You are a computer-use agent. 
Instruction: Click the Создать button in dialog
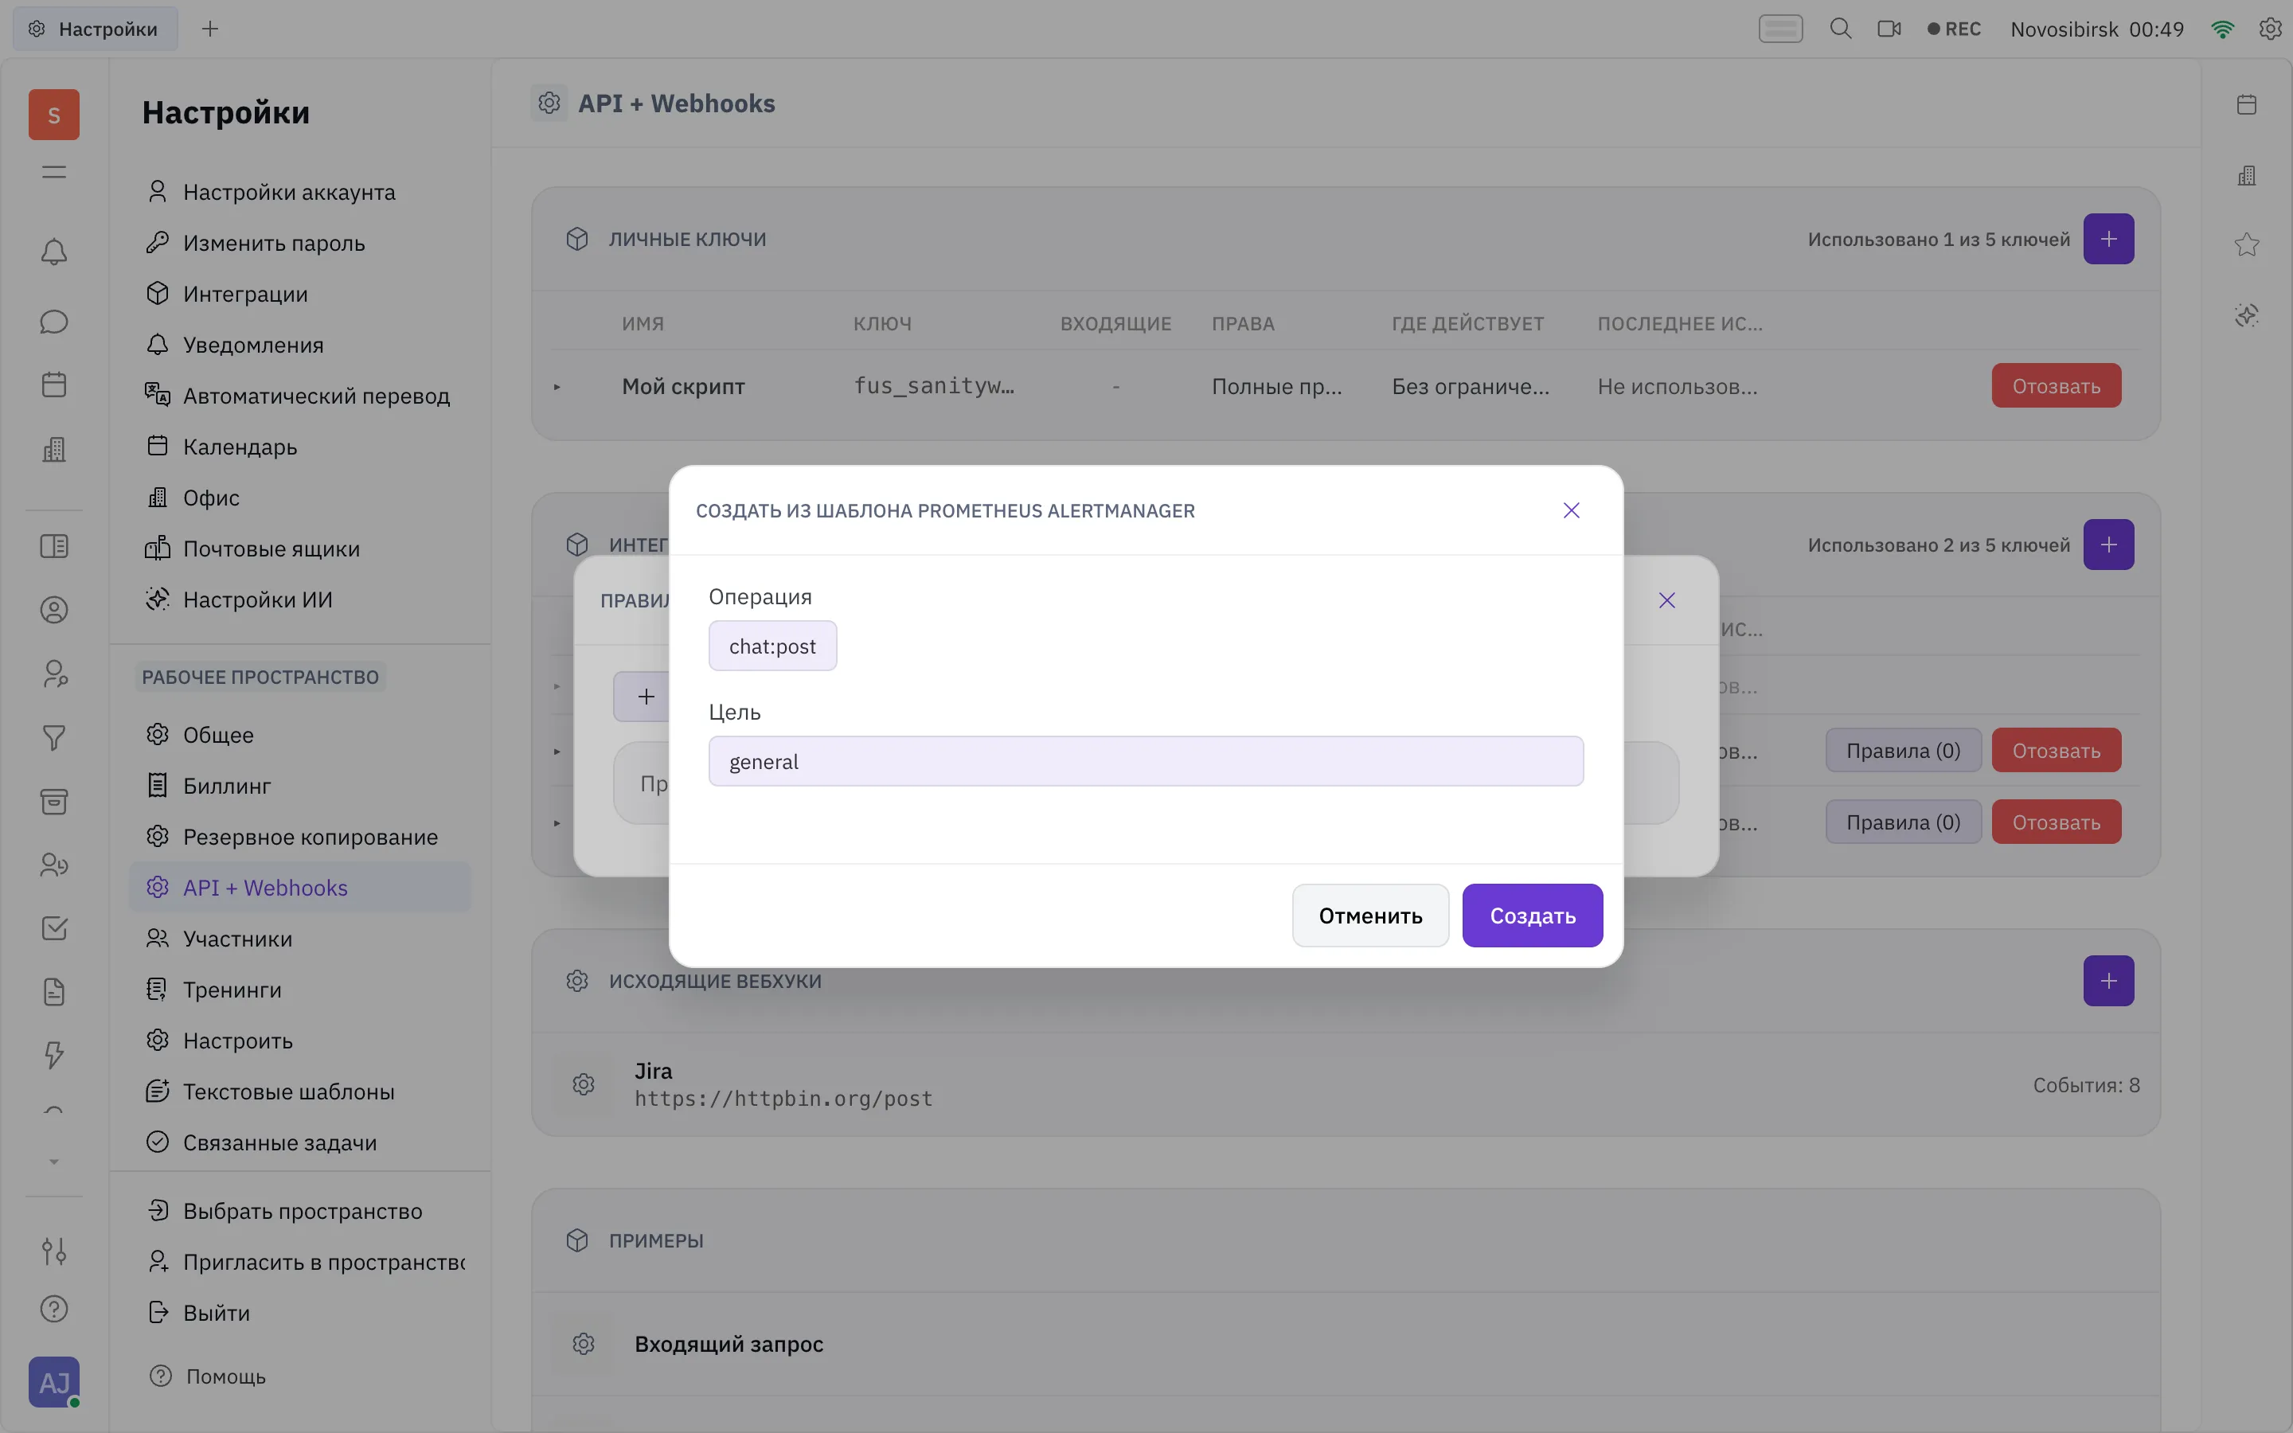point(1532,916)
